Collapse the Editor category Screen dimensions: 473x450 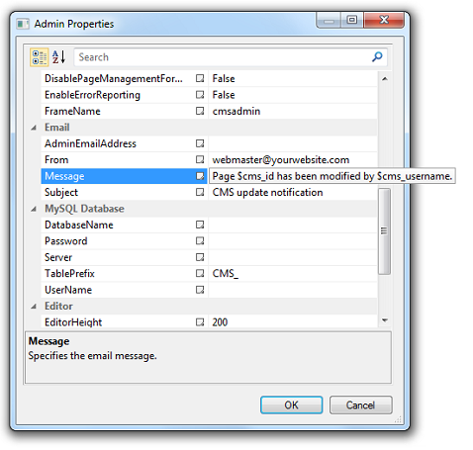(34, 307)
